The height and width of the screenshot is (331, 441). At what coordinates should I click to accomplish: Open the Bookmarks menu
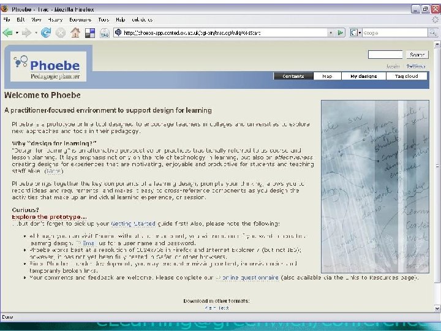80,20
